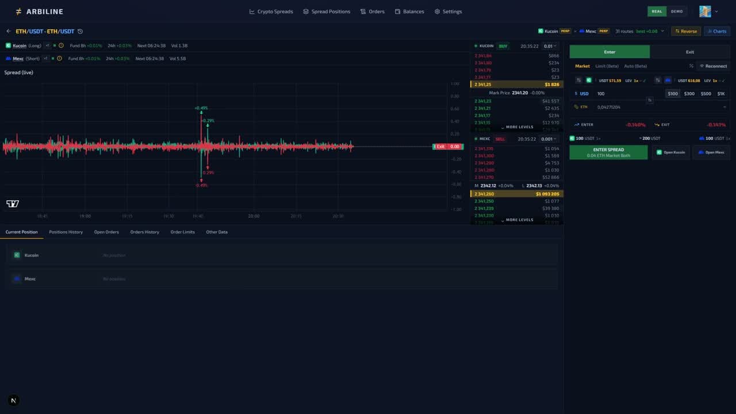Switch to REAL trading mode
The height and width of the screenshot is (414, 736).
[x=657, y=11]
